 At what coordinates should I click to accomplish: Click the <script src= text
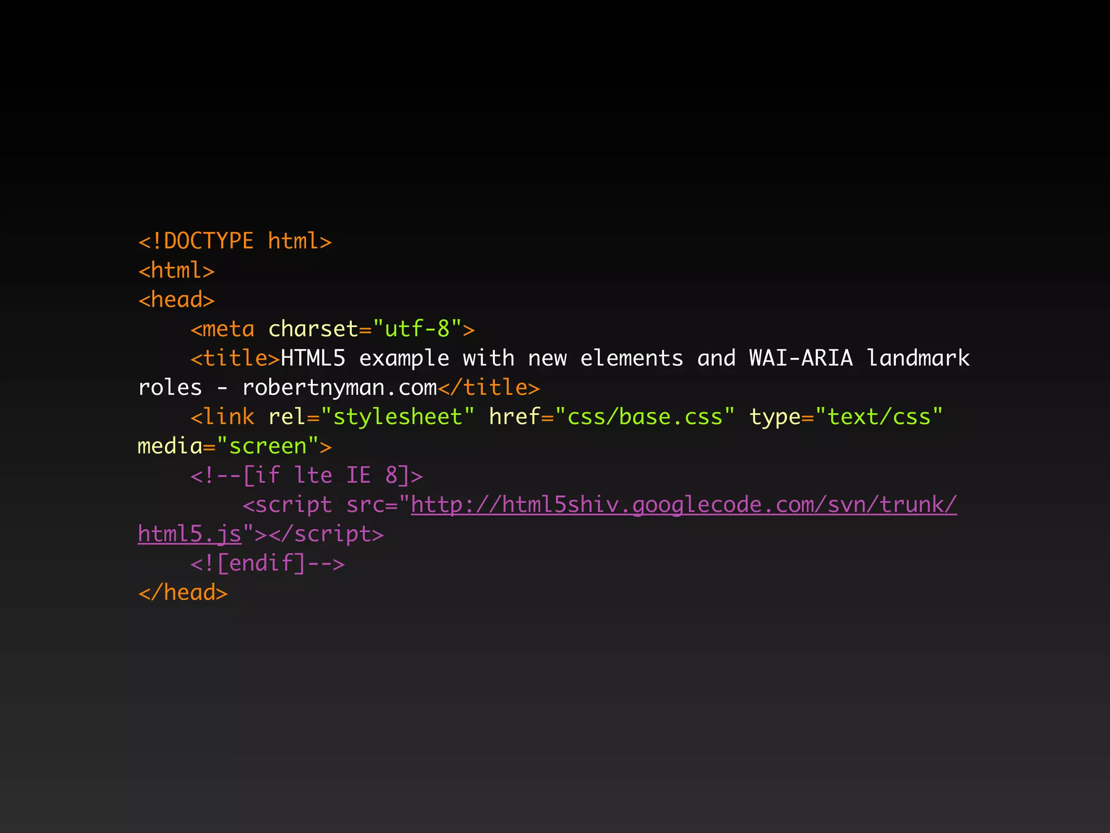(x=320, y=505)
